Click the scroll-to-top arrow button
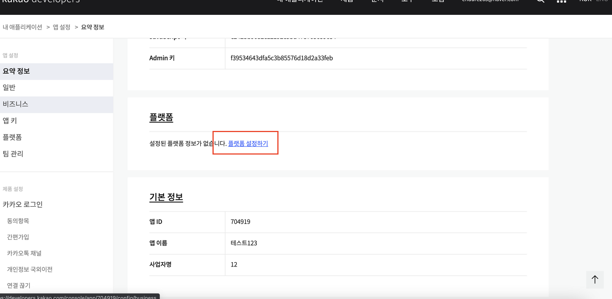Viewport: 612px width, 299px height. (x=595, y=279)
